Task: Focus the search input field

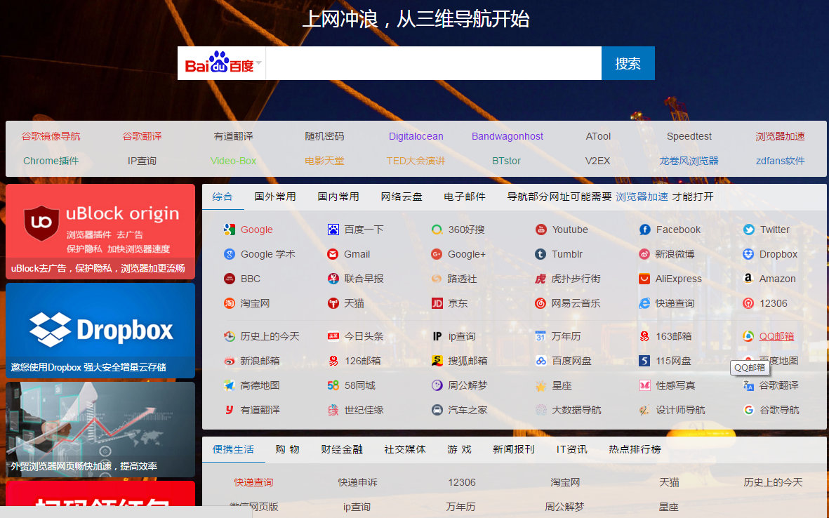Action: coord(434,63)
